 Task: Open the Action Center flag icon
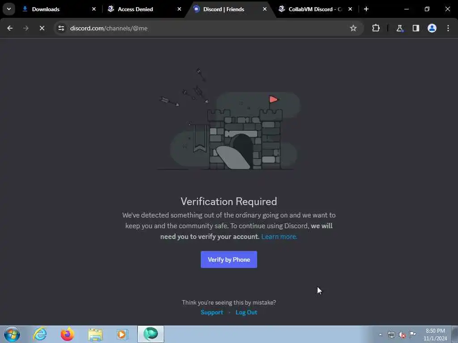(412, 335)
